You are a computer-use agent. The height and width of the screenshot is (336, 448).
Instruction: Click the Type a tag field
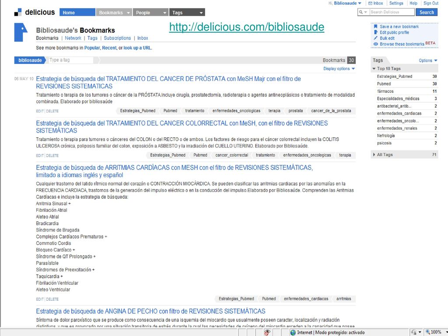click(x=71, y=60)
